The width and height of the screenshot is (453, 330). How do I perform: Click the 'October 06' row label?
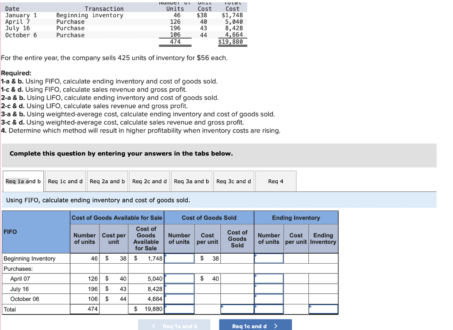(25, 299)
